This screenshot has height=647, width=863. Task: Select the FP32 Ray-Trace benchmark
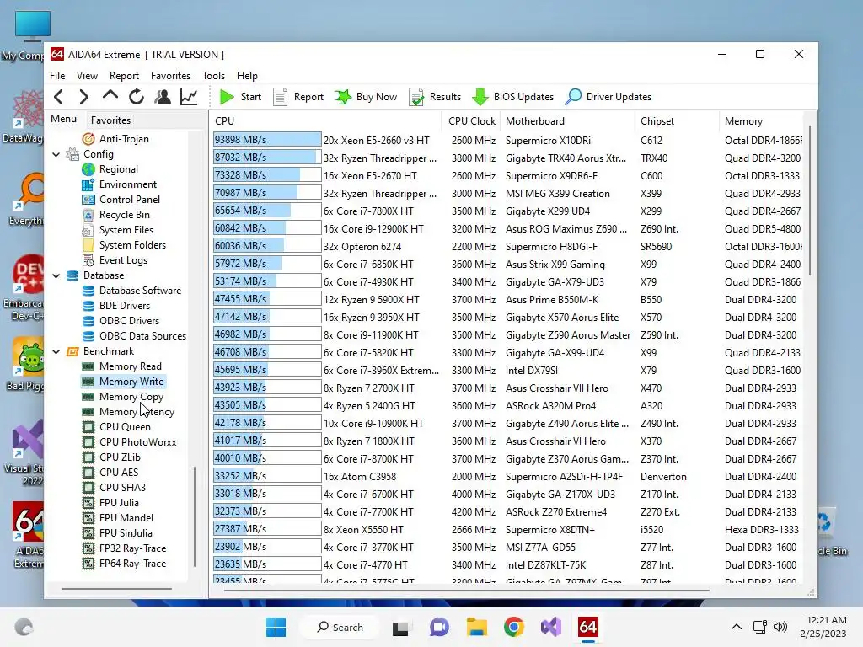[124, 548]
